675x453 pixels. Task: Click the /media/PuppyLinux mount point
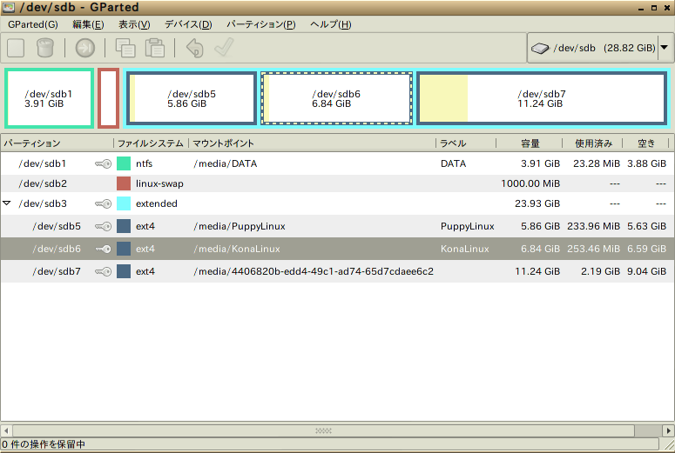pyautogui.click(x=240, y=226)
